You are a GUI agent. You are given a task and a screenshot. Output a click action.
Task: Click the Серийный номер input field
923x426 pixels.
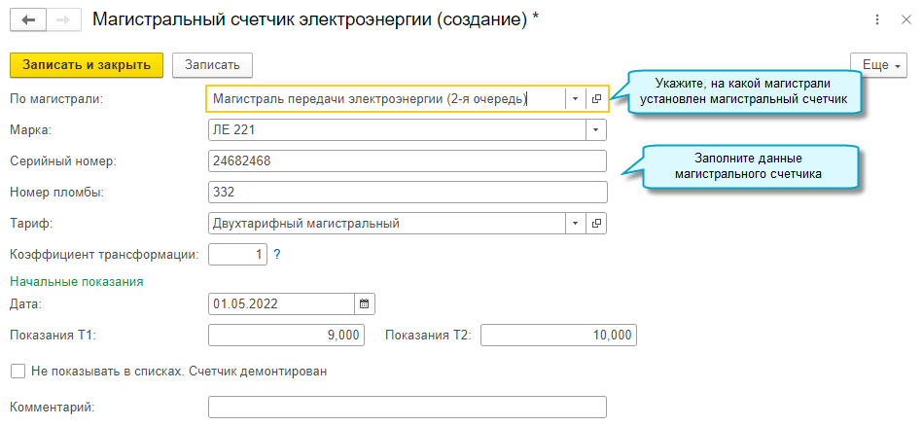click(407, 160)
